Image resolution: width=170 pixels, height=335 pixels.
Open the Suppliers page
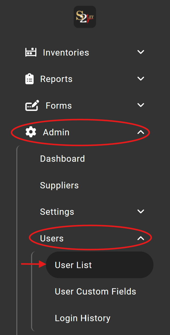[59, 185]
